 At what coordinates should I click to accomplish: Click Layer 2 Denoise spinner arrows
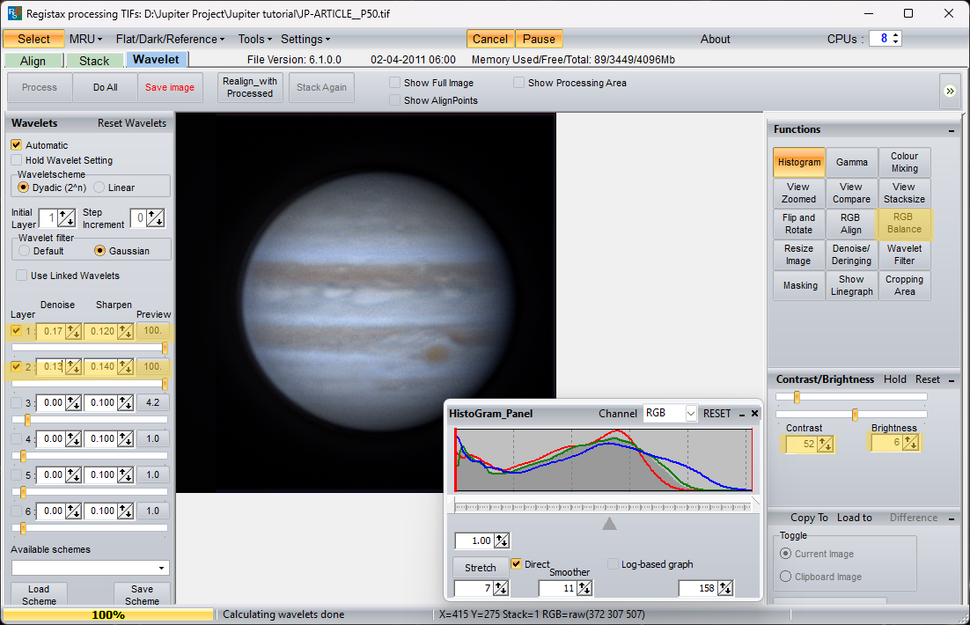point(74,367)
